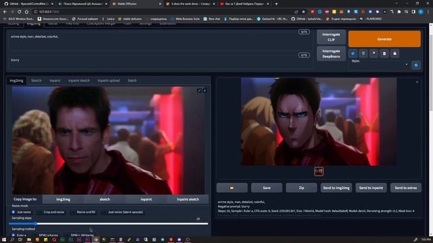Select the Euler a sampling method
The width and height of the screenshot is (433, 243).
[19, 236]
